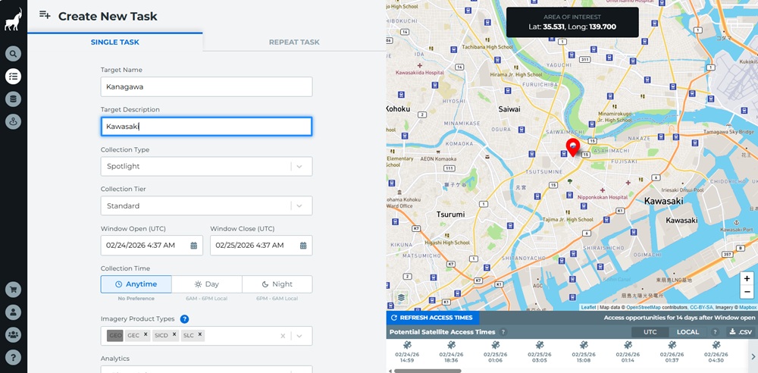Open the Imagery Product Types dropdown arrow
The image size is (758, 373).
300,336
